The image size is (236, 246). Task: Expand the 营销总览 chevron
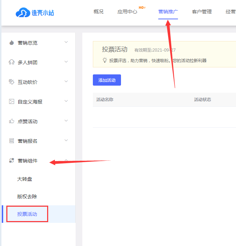pyautogui.click(x=66, y=42)
